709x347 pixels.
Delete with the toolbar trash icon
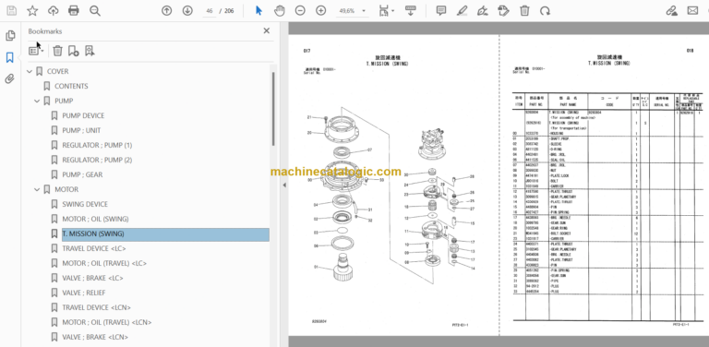tap(524, 11)
